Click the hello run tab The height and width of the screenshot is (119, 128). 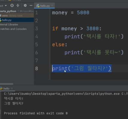pyautogui.click(x=6, y=89)
